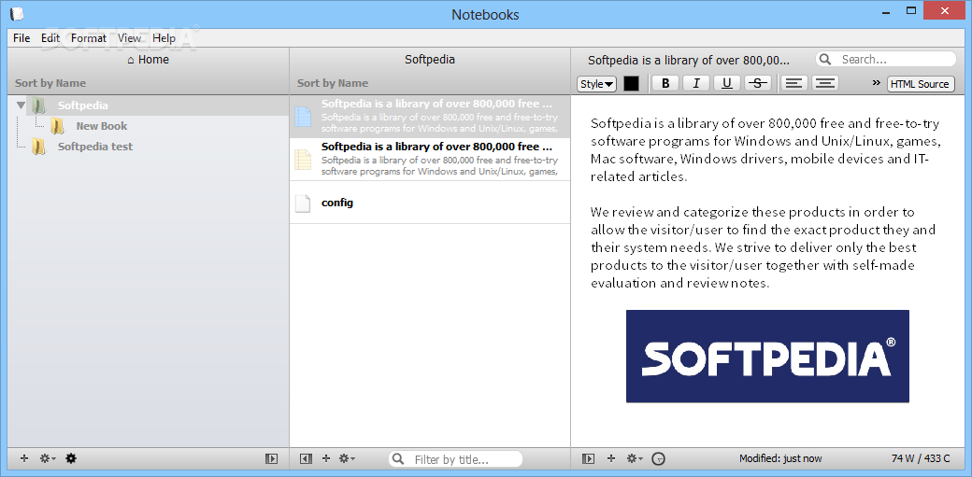
Task: Switch to HTML Source view
Action: 920,84
